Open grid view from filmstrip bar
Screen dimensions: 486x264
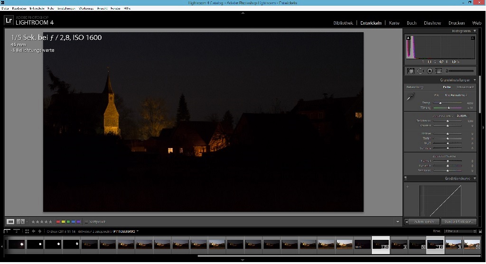pos(27,231)
